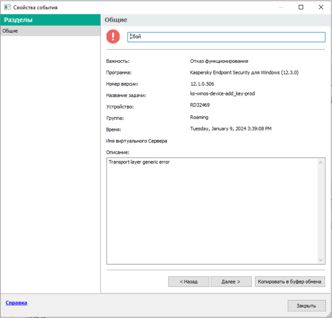332x318 pixels.
Task: Click the device name RD32469
Action: point(200,105)
